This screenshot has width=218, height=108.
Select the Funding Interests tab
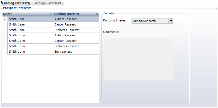pyautogui.click(x=15, y=3)
